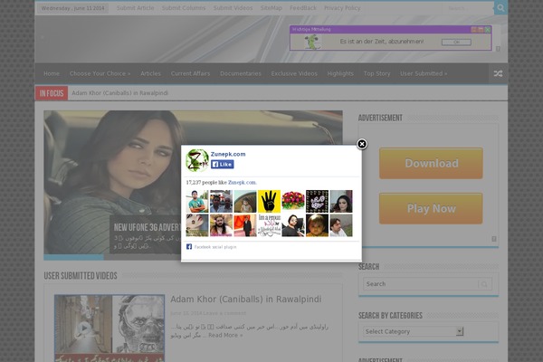The height and width of the screenshot is (362, 543).
Task: Click the Facebook Like button
Action: (223, 165)
